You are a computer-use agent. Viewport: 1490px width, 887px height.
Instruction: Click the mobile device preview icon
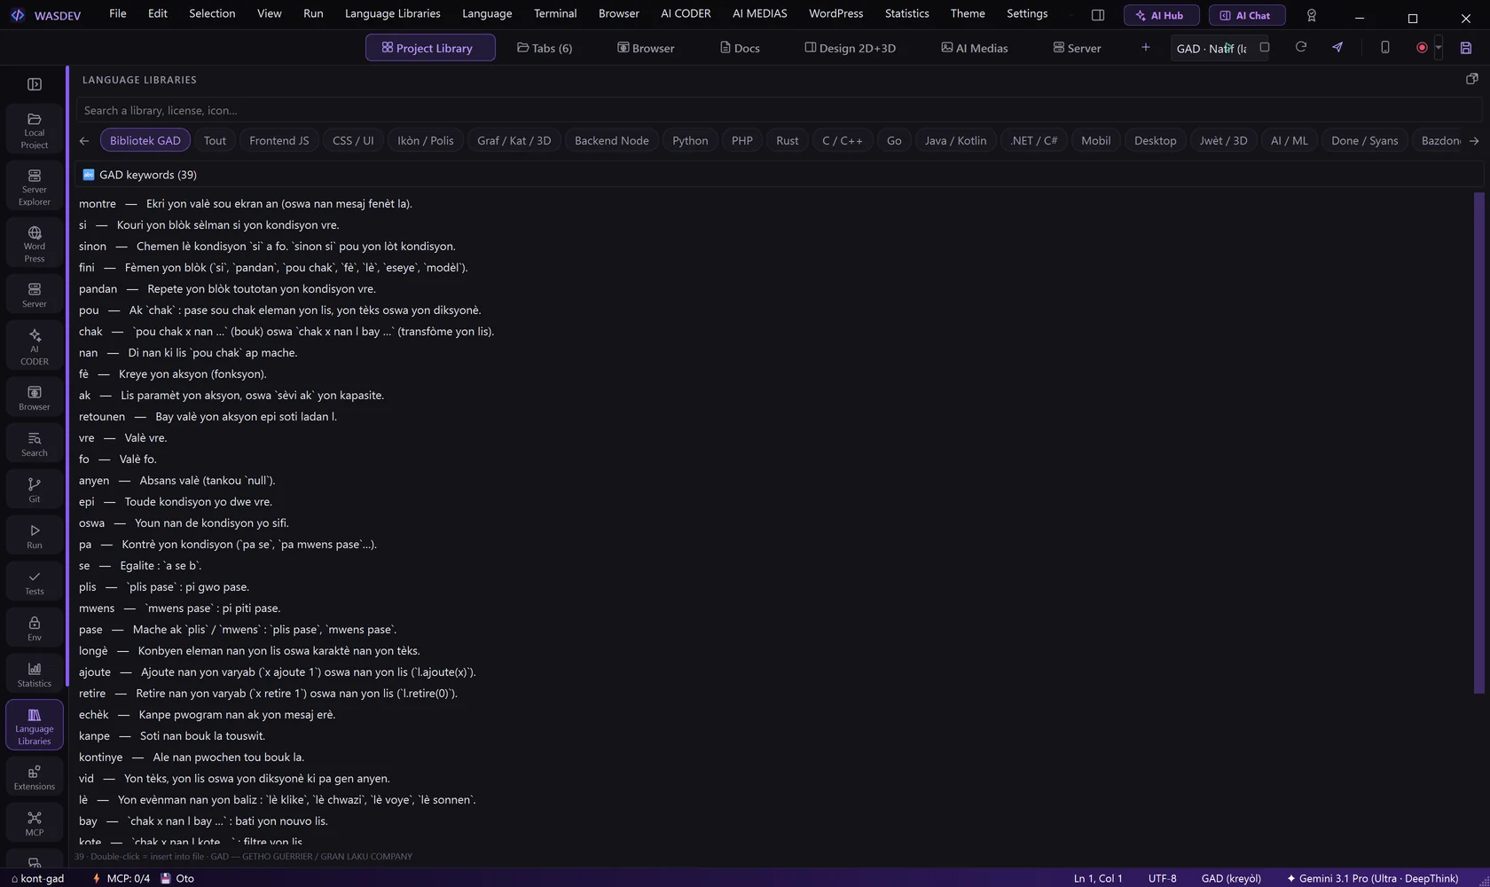pos(1385,47)
